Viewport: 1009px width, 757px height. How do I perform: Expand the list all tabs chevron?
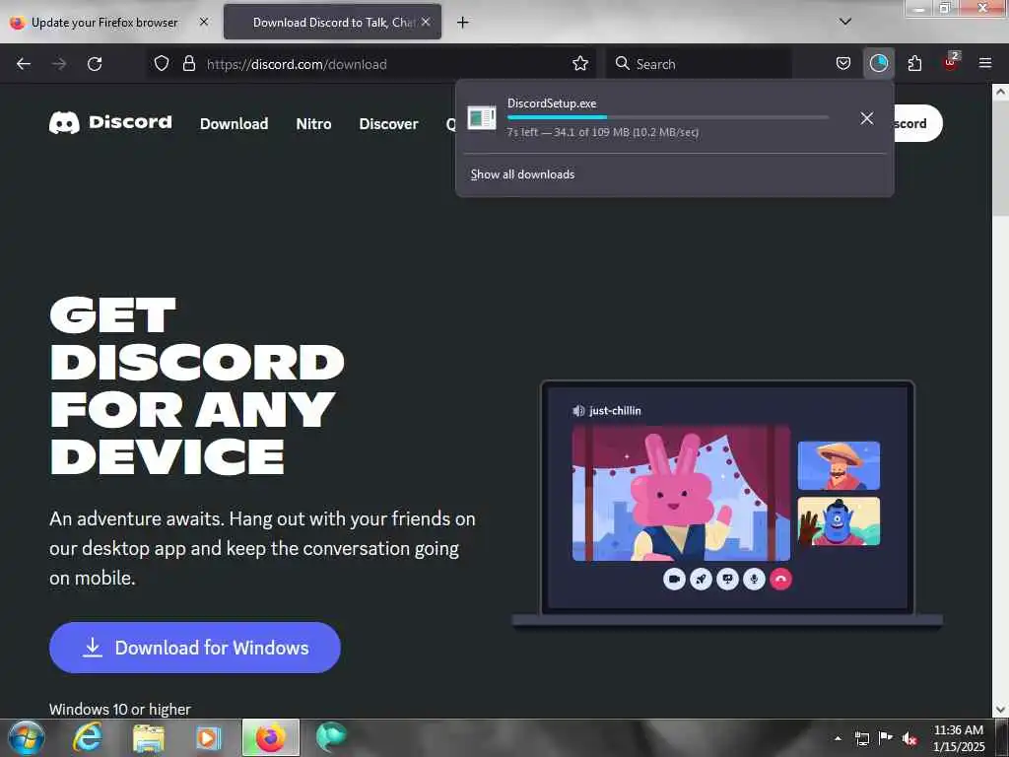845,22
